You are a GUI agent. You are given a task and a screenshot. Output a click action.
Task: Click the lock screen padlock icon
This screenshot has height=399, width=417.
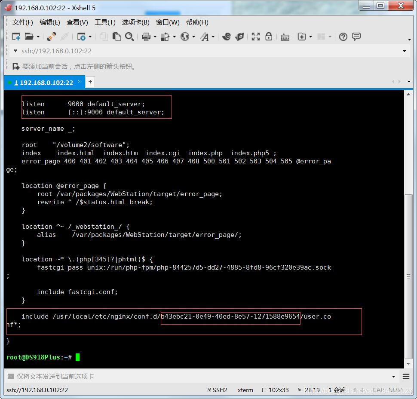[269, 37]
